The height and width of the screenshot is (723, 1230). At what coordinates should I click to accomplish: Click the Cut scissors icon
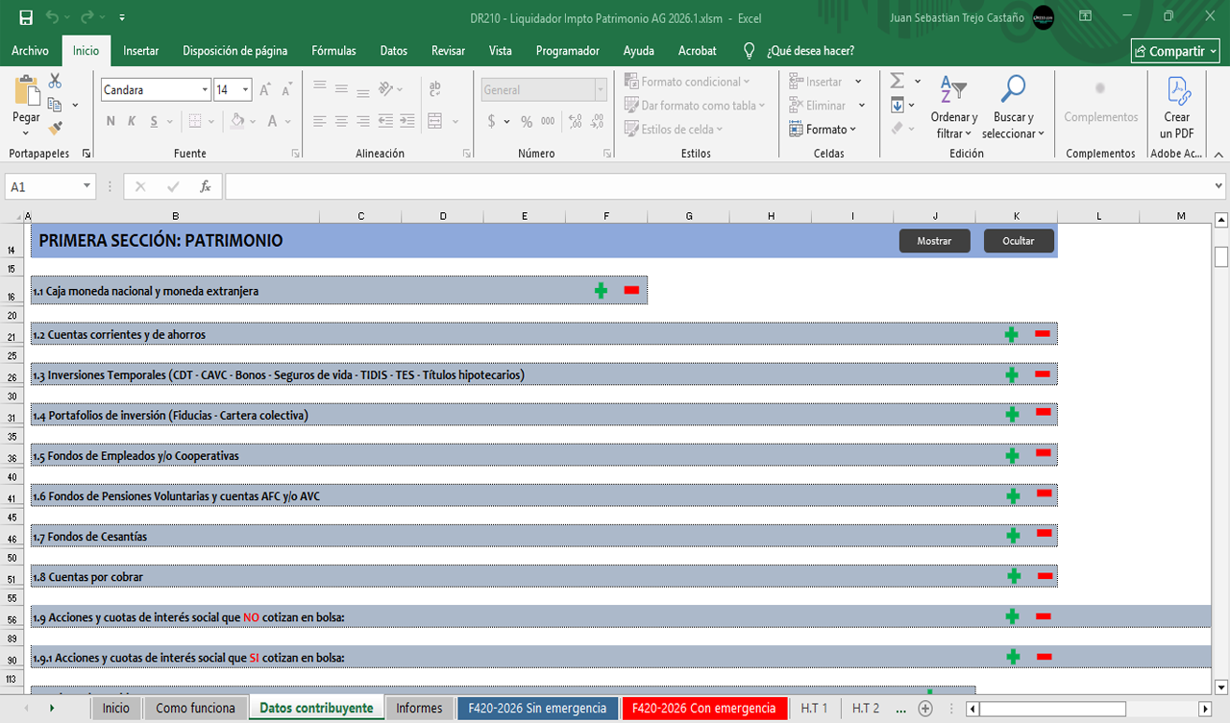point(55,82)
